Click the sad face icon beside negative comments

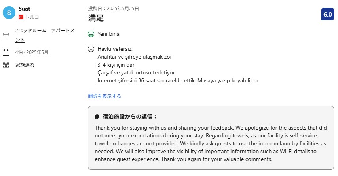click(x=91, y=49)
